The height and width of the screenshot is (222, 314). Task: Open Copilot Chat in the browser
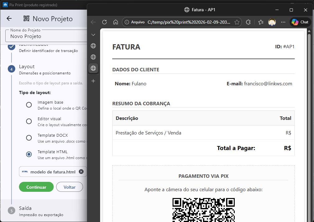(x=300, y=22)
